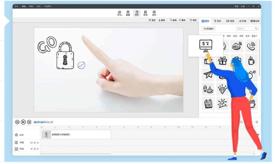275x164 pixels.
Task: Switch to the Sound tab in right panel
Action: click(x=243, y=21)
